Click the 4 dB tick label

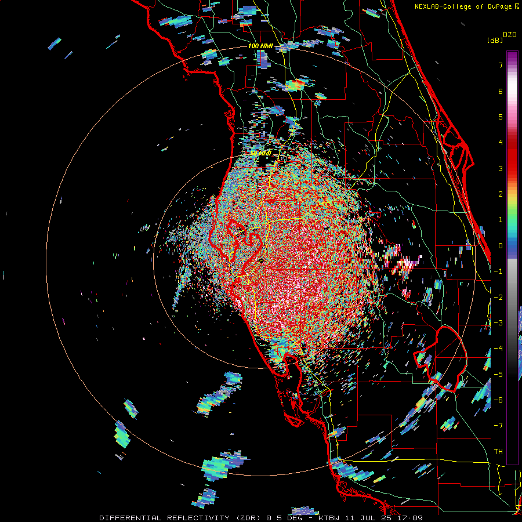click(x=501, y=143)
